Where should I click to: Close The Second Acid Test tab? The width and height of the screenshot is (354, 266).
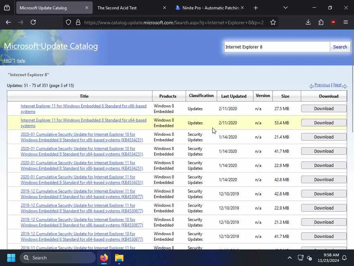click(165, 8)
